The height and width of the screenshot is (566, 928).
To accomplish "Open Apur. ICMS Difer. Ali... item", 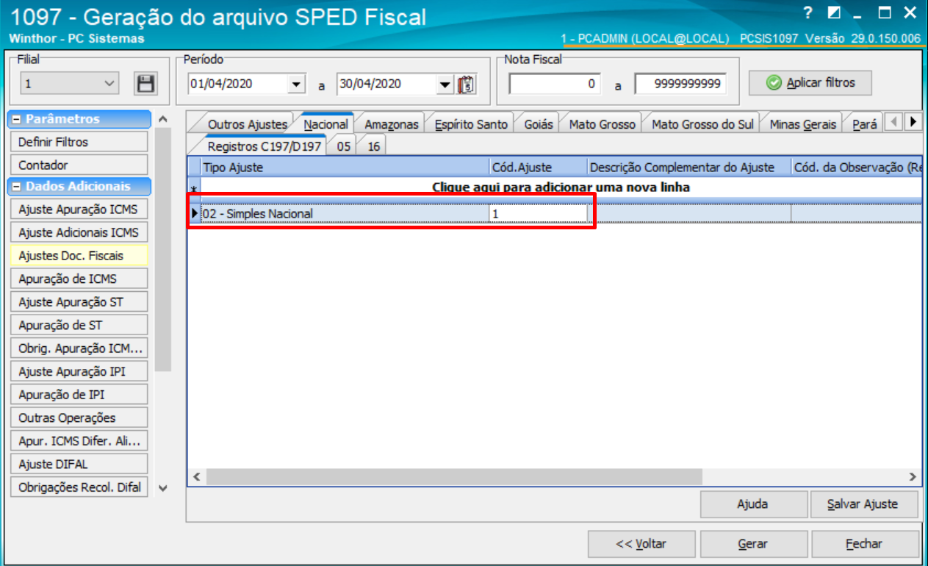I will [79, 441].
